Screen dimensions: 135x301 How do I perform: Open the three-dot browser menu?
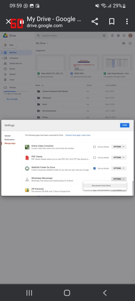(x=127, y=22)
